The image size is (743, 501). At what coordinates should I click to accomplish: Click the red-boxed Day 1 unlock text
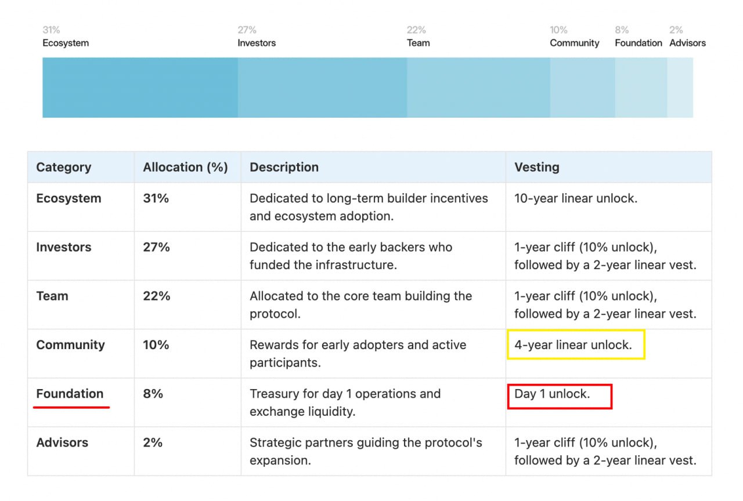552,394
